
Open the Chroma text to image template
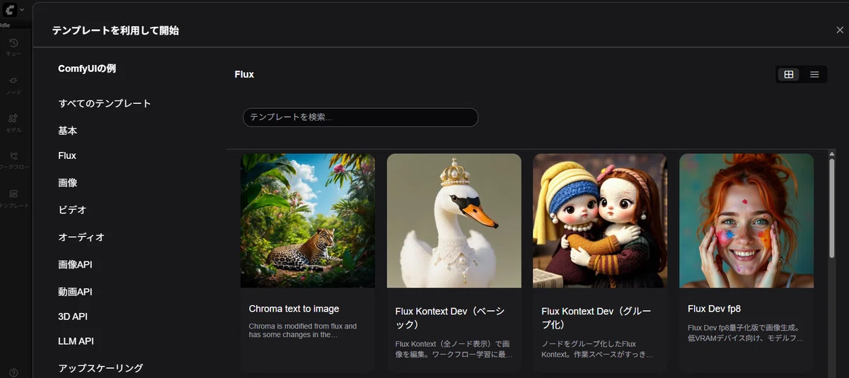click(308, 263)
